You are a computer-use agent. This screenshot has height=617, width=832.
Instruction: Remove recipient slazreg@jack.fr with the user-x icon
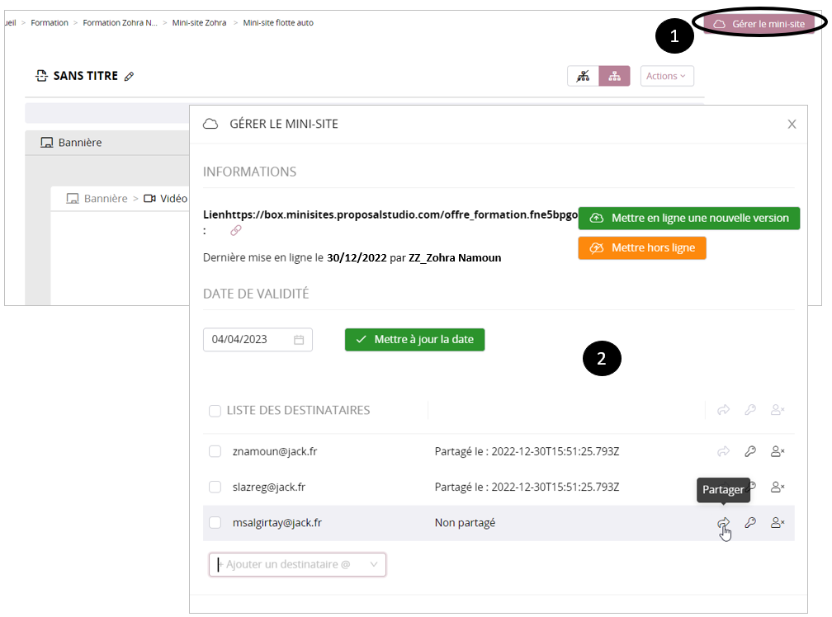click(x=777, y=487)
